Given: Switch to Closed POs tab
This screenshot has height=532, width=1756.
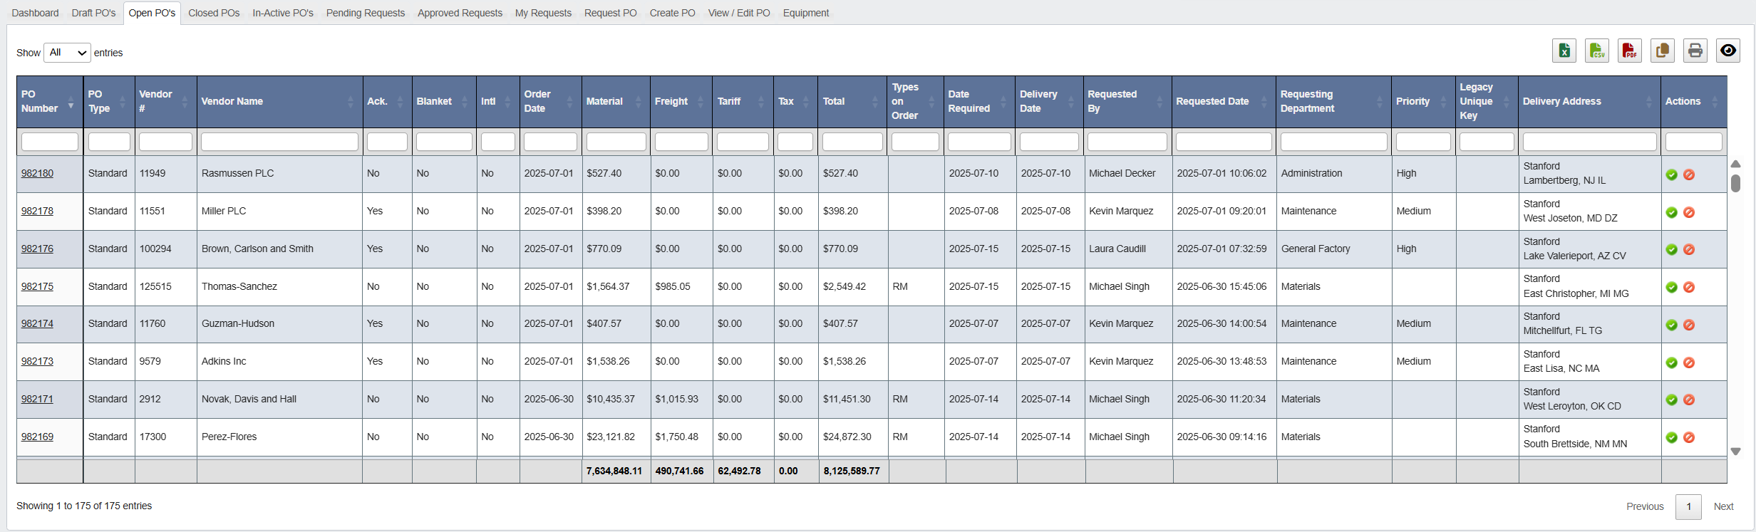Looking at the screenshot, I should point(214,13).
